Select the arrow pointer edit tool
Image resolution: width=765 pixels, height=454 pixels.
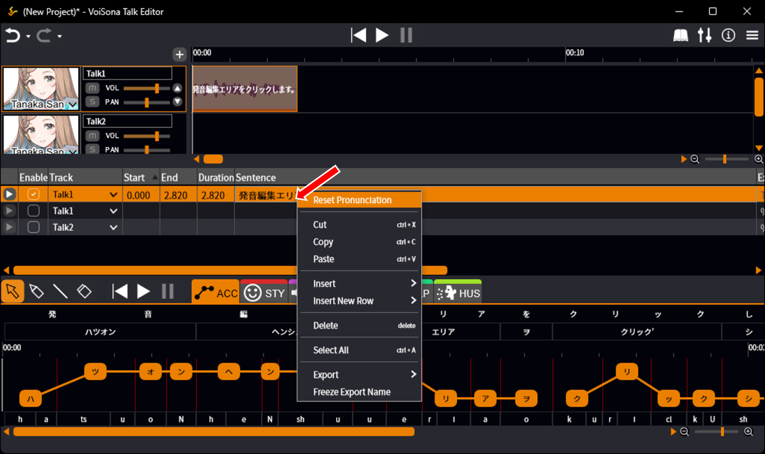(13, 291)
